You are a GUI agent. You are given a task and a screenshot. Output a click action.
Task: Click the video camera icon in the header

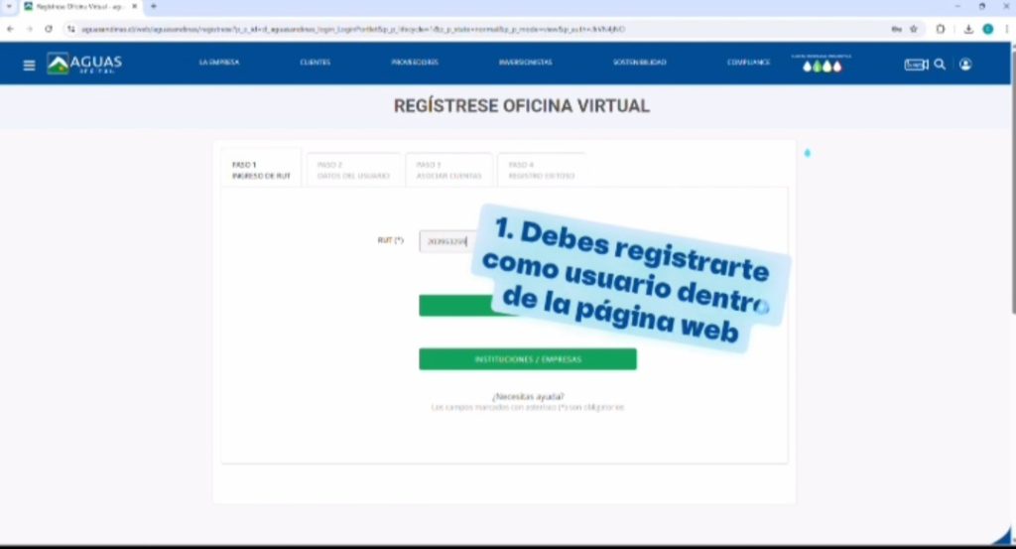point(915,65)
